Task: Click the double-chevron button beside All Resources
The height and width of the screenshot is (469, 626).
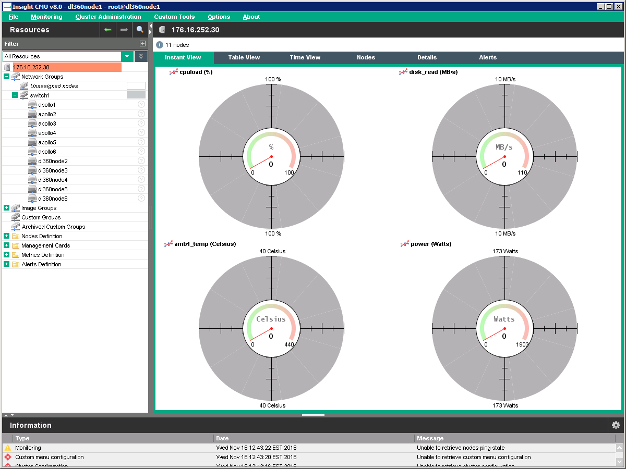Action: (141, 56)
